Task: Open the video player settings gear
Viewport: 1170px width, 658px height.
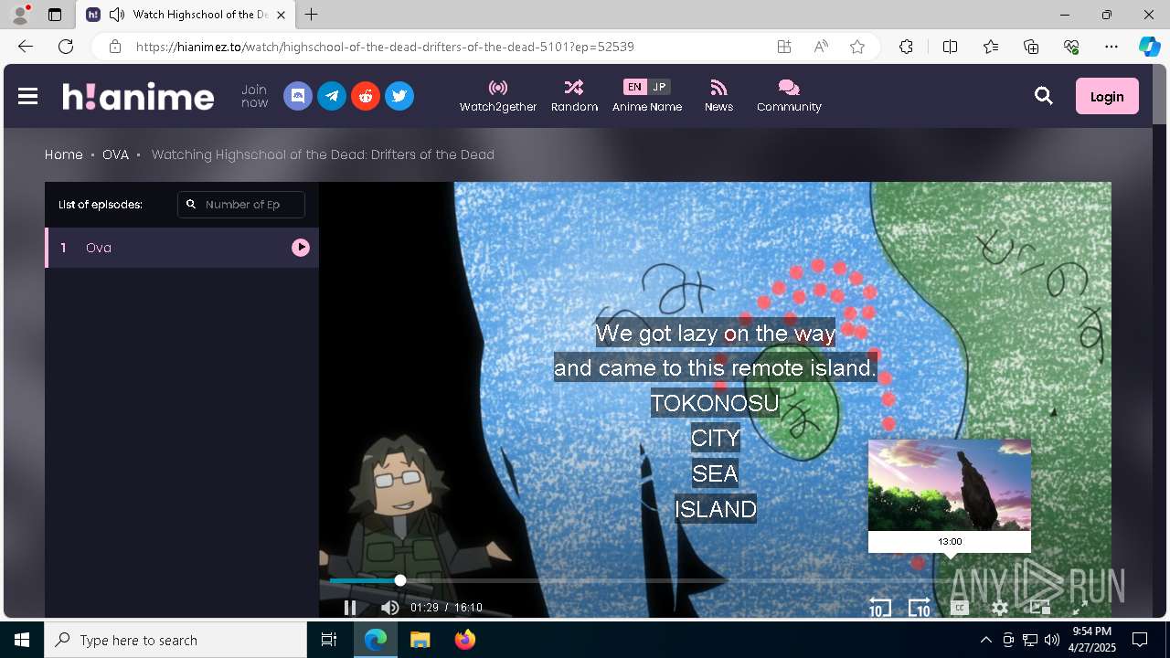Action: pos(1000,608)
